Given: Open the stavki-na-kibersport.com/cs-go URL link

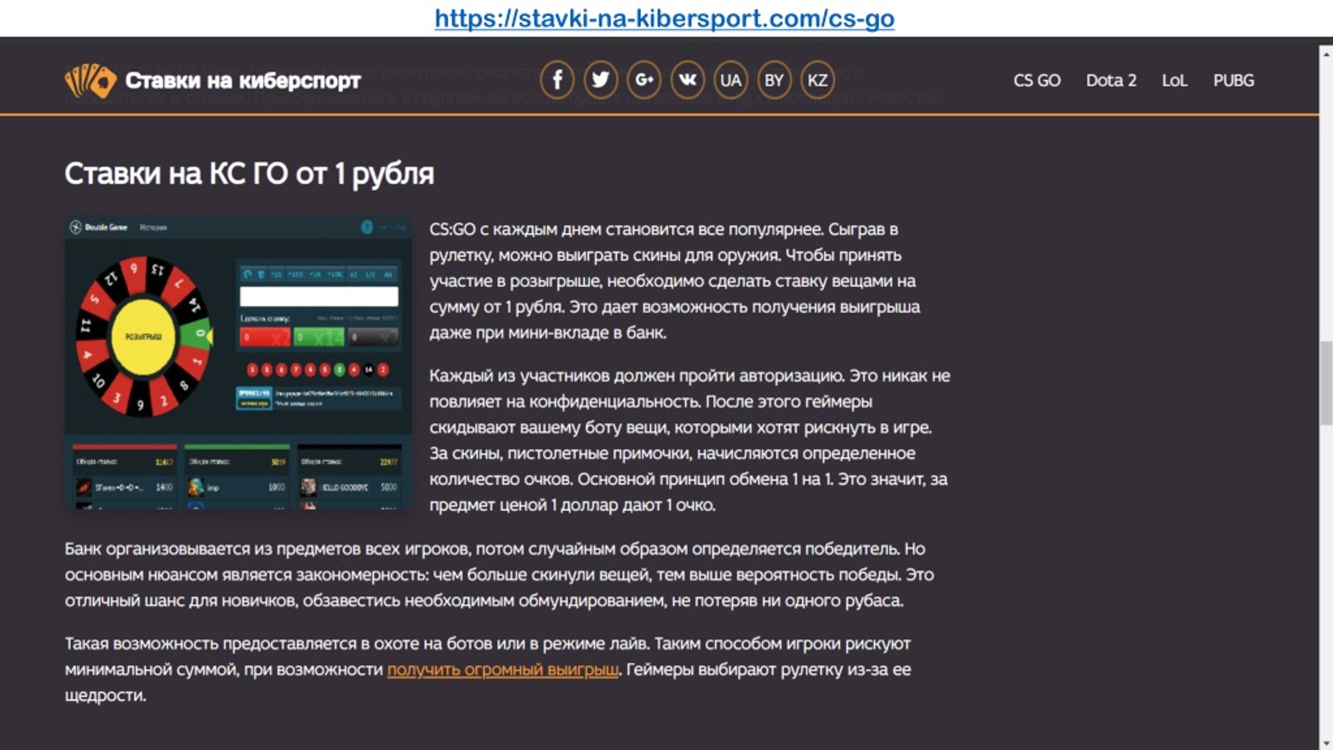Looking at the screenshot, I should [664, 19].
